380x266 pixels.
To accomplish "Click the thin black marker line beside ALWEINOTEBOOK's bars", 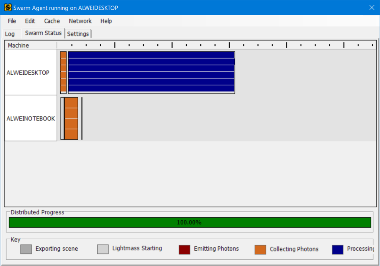I will (x=82, y=119).
